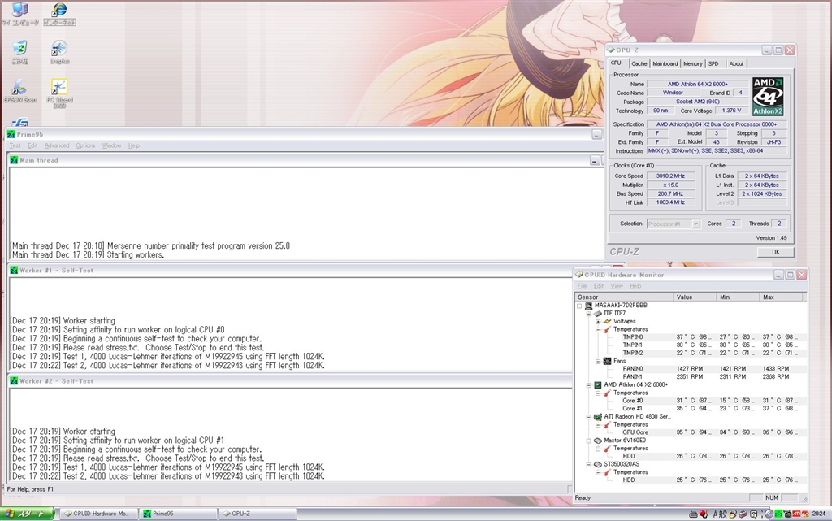Collapse the Temperatures node under ITE IT87
Image resolution: width=832 pixels, height=521 pixels.
[598, 329]
